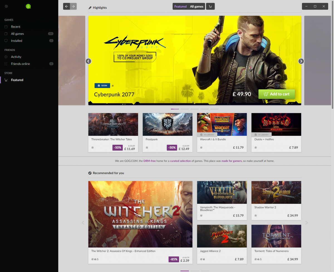Show next highlight banner slide

pos(301,61)
